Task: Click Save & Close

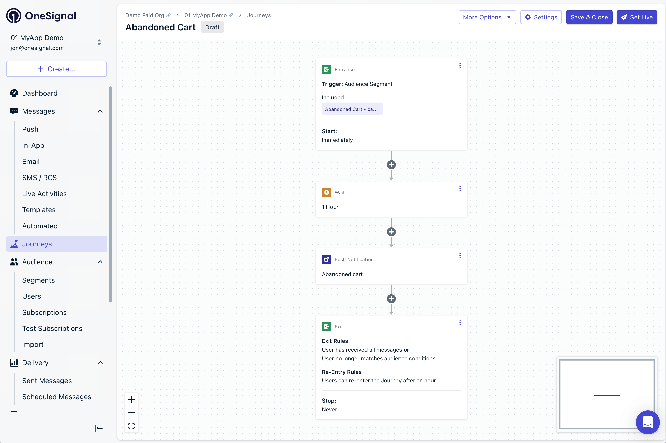Action: (589, 17)
